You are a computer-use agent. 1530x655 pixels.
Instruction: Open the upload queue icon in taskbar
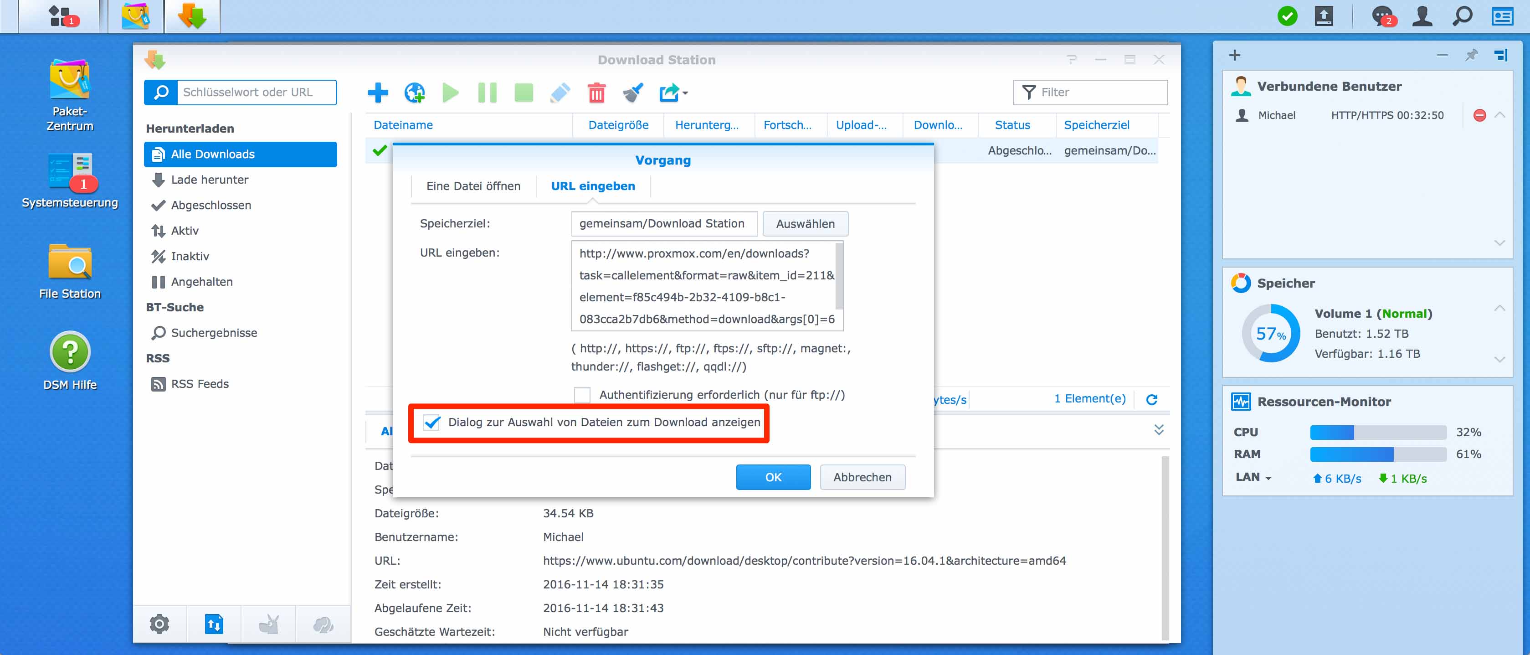pos(1324,16)
